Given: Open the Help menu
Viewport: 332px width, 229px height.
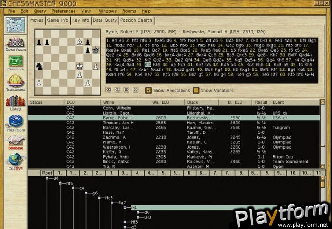Looking at the screenshot, I should coord(146,11).
